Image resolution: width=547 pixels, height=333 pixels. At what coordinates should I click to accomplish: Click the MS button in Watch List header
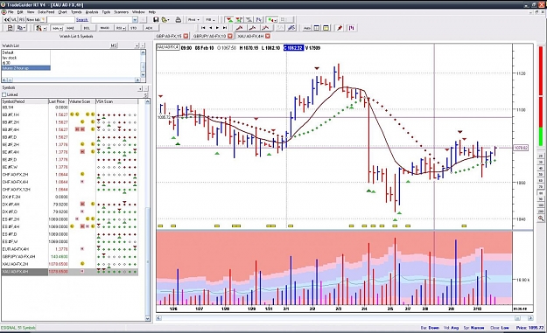coord(114,45)
